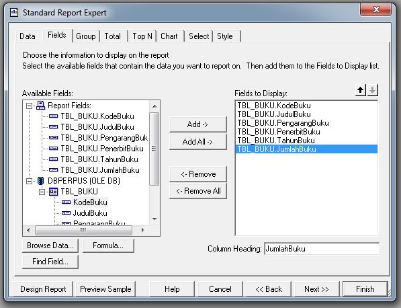Select TBL_BUKU.PenerbitBuku in Fields to Display
Screen dimensions: 401x308
coord(306,132)
